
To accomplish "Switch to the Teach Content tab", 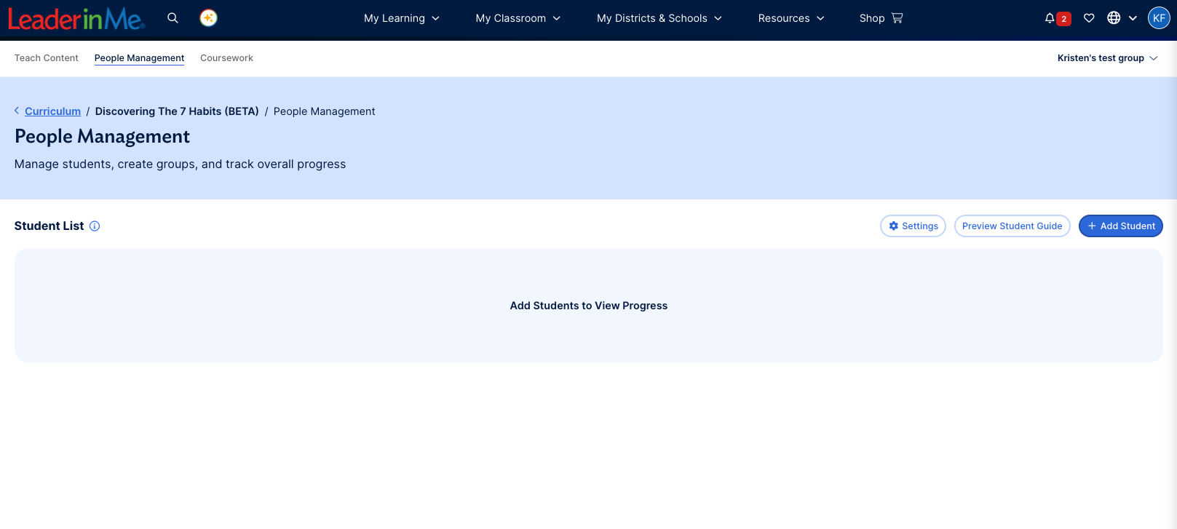I will pos(47,58).
